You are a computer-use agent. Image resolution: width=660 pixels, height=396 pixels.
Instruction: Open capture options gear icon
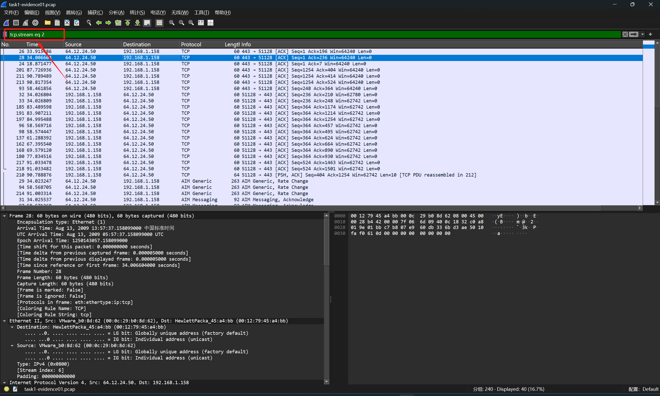35,23
